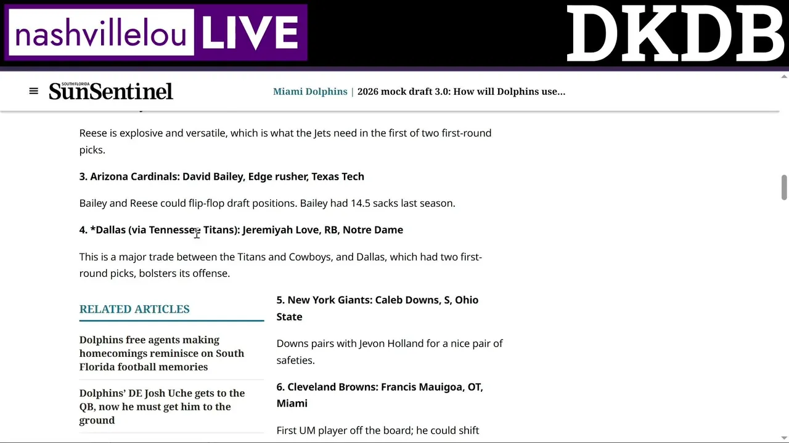789x443 pixels.
Task: Click the 2026 mock draft 3.0 headline
Action: (x=461, y=91)
